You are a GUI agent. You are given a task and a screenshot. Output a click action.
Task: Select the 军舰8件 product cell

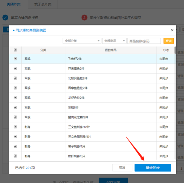[x=111, y=107]
